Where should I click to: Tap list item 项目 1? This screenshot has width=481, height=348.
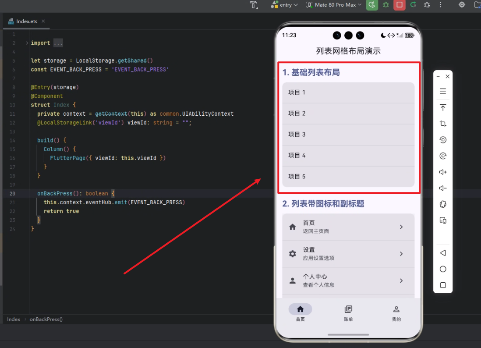[x=348, y=92]
